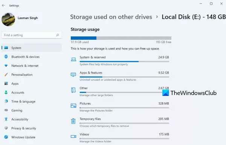The image size is (226, 145).
Task: Open Accessibility settings
Action: pyautogui.click(x=32, y=119)
